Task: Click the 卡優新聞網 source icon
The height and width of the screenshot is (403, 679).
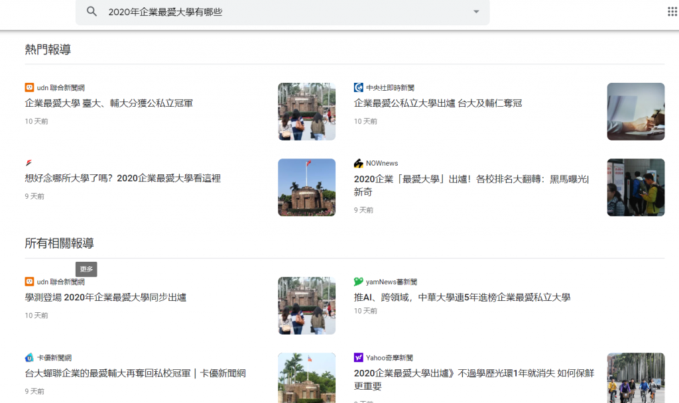Action: click(x=29, y=357)
